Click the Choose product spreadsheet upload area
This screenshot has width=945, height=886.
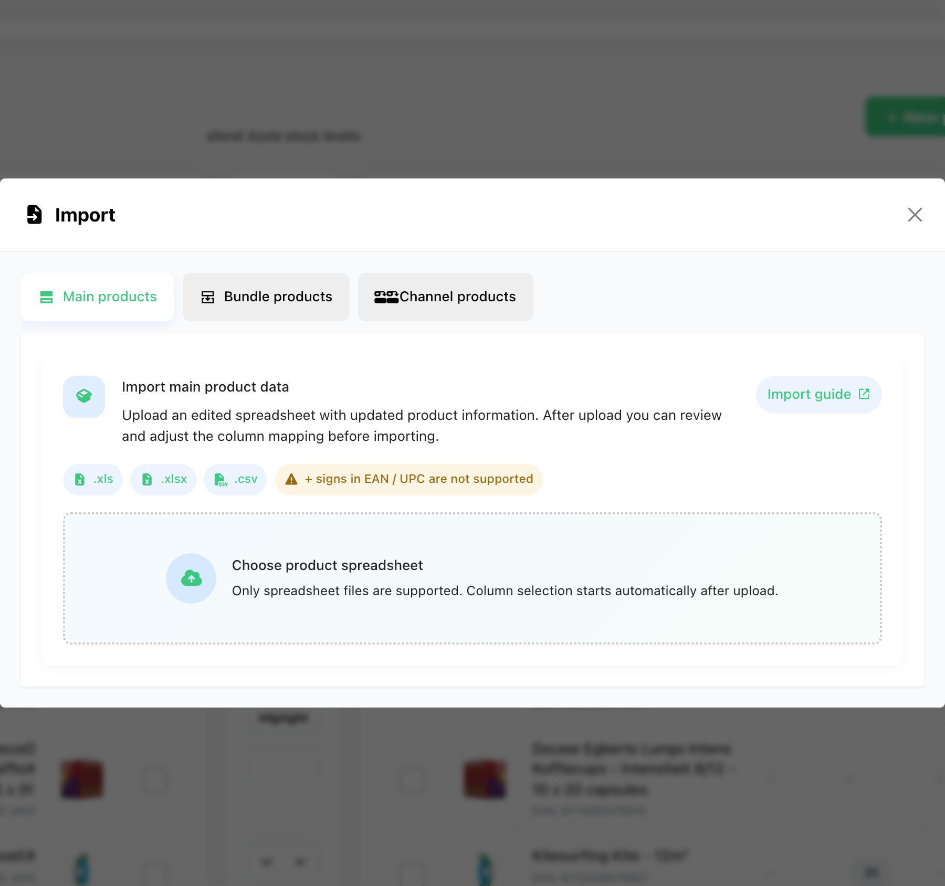(x=472, y=578)
